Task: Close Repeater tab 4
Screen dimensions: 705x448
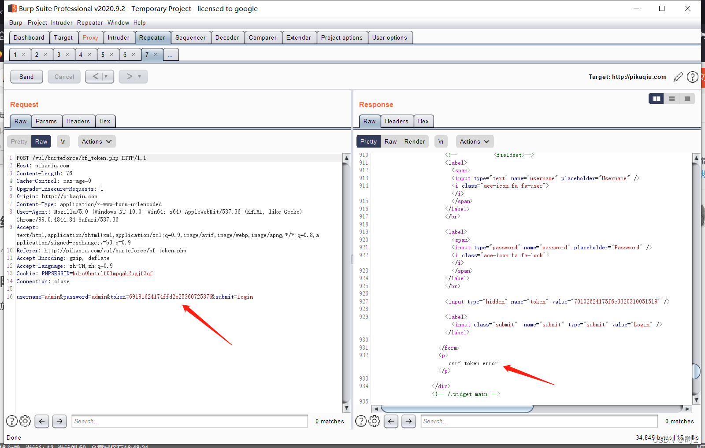Action: pyautogui.click(x=89, y=55)
